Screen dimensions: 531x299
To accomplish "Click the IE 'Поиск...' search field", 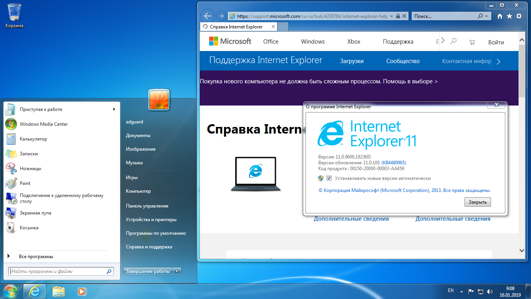I will tap(444, 16).
